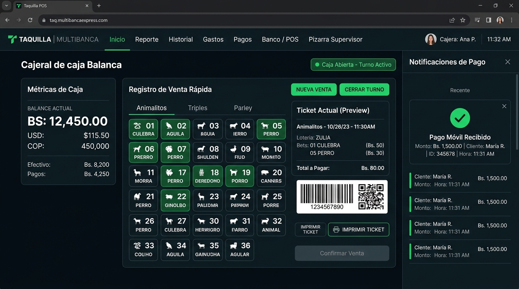Toggle animal tile 02 AGUILA
Screen dimensions: 519x289
point(175,129)
